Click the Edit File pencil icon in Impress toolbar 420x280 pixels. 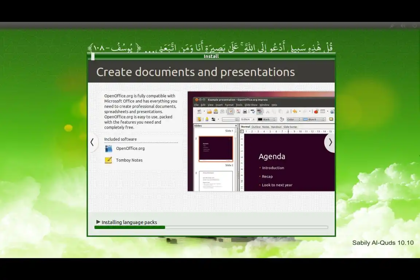pos(230,112)
